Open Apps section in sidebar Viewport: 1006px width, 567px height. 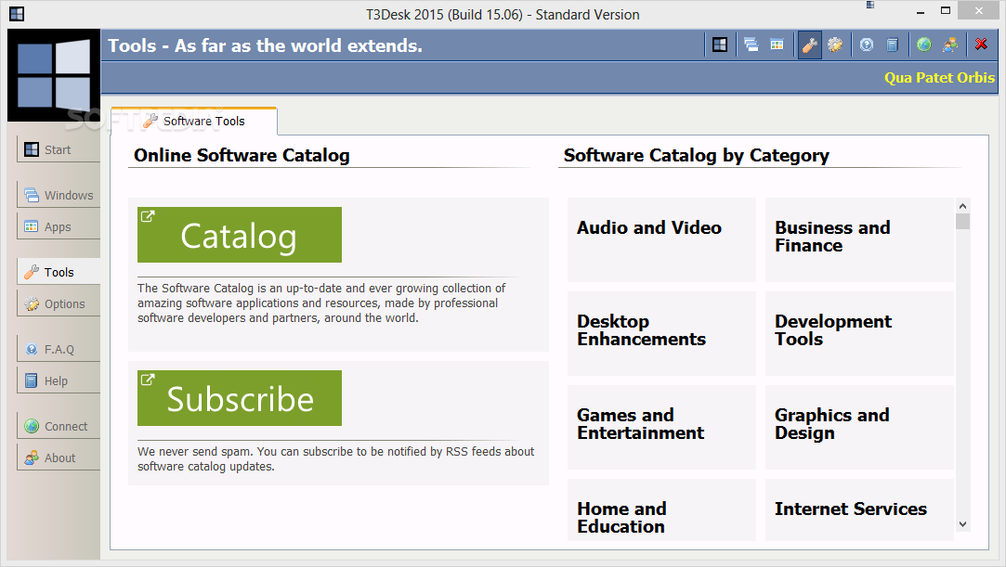(59, 226)
